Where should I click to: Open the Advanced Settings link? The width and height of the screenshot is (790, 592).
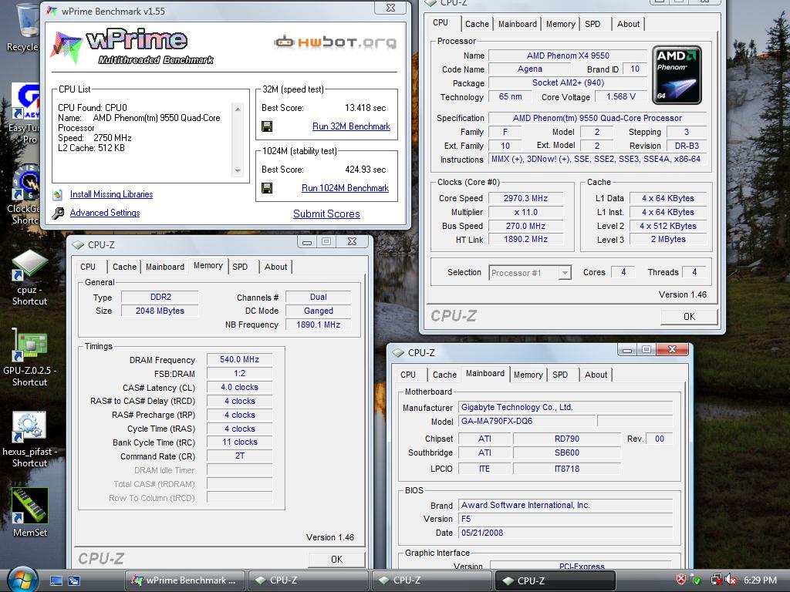(105, 213)
